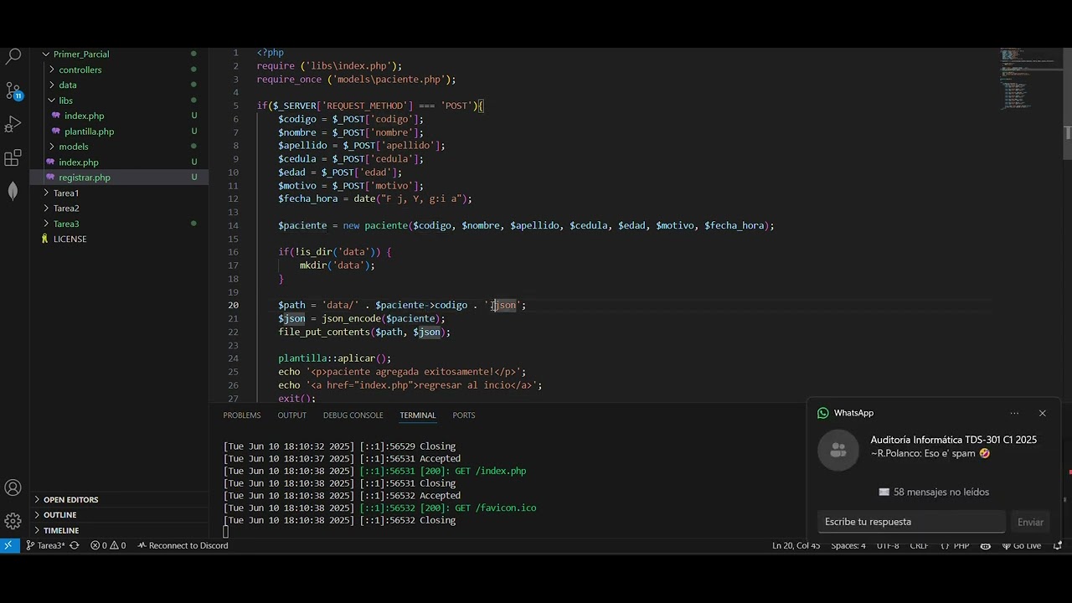This screenshot has width=1072, height=603.
Task: Click the WhatsApp group avatar
Action: [838, 451]
